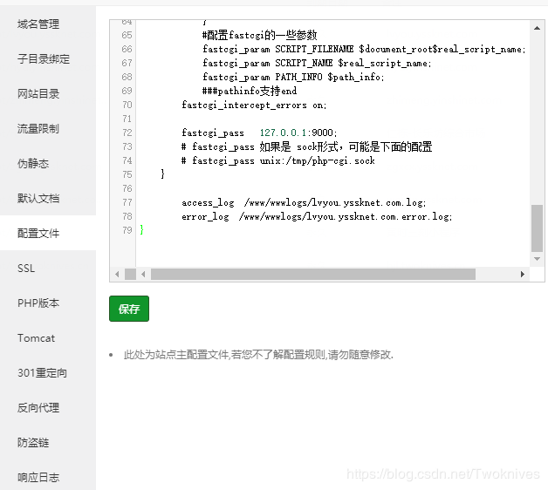The image size is (548, 490).
Task: Click the outer horizontal scroll left arrow
Action: [x=117, y=274]
